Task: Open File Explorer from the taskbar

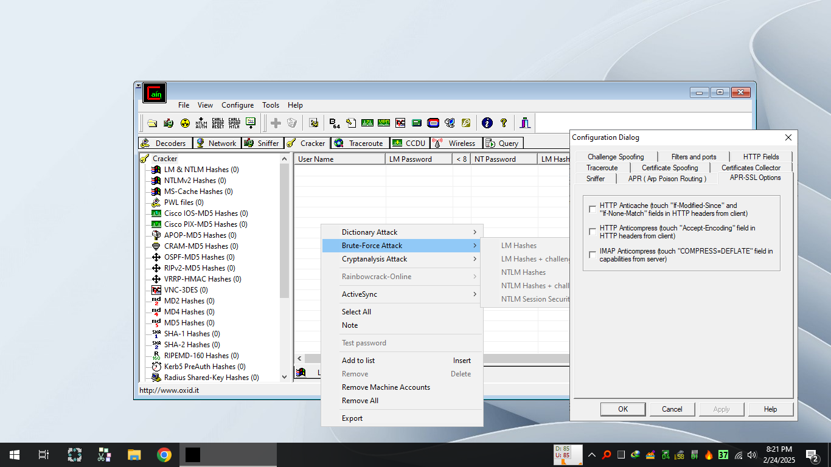Action: 134,455
